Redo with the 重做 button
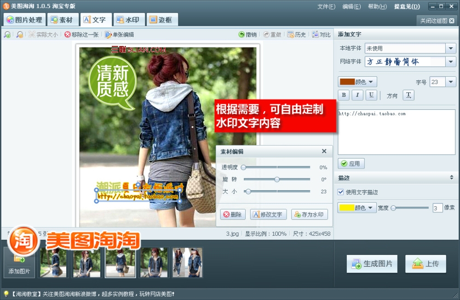 pos(272,34)
